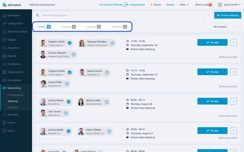The image size is (244, 152).
Task: Accept the 13:00 - 13:30 meeting
Action: tap(212, 42)
